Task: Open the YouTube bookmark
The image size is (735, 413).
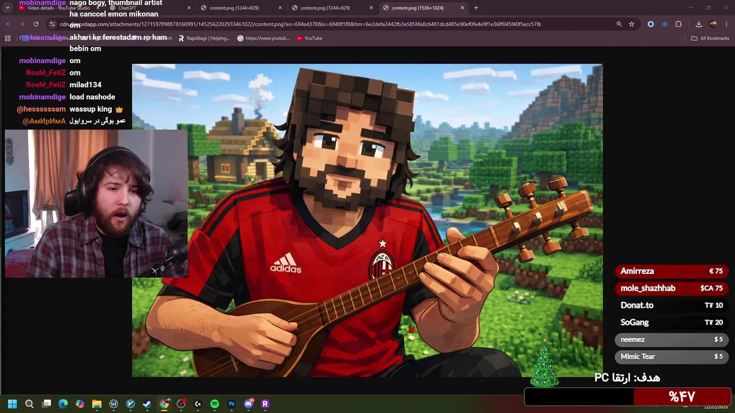Action: tap(310, 38)
